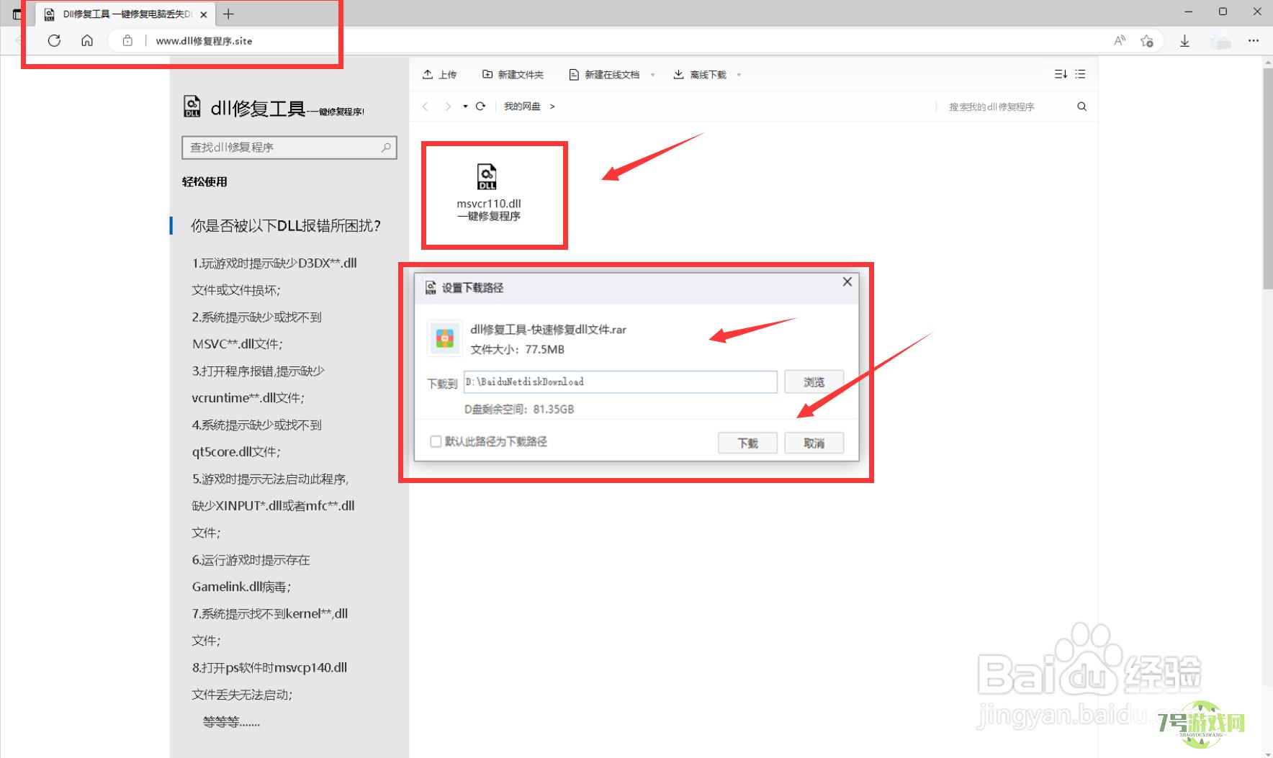The height and width of the screenshot is (758, 1273).
Task: Select msvcr110.dll 一键修复程序 file
Action: click(489, 192)
